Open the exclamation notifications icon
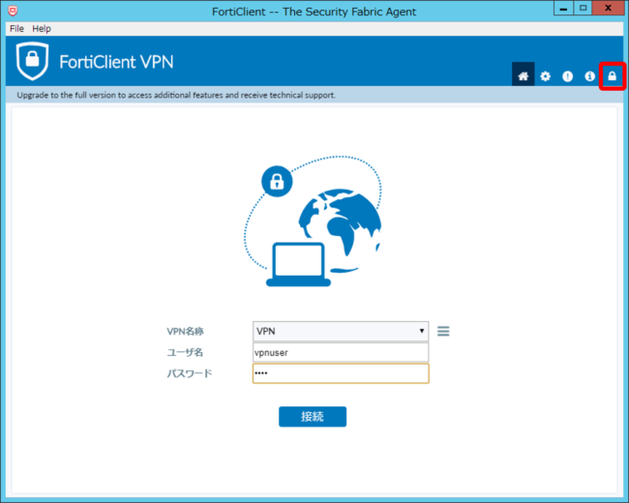The width and height of the screenshot is (629, 503). [x=567, y=75]
